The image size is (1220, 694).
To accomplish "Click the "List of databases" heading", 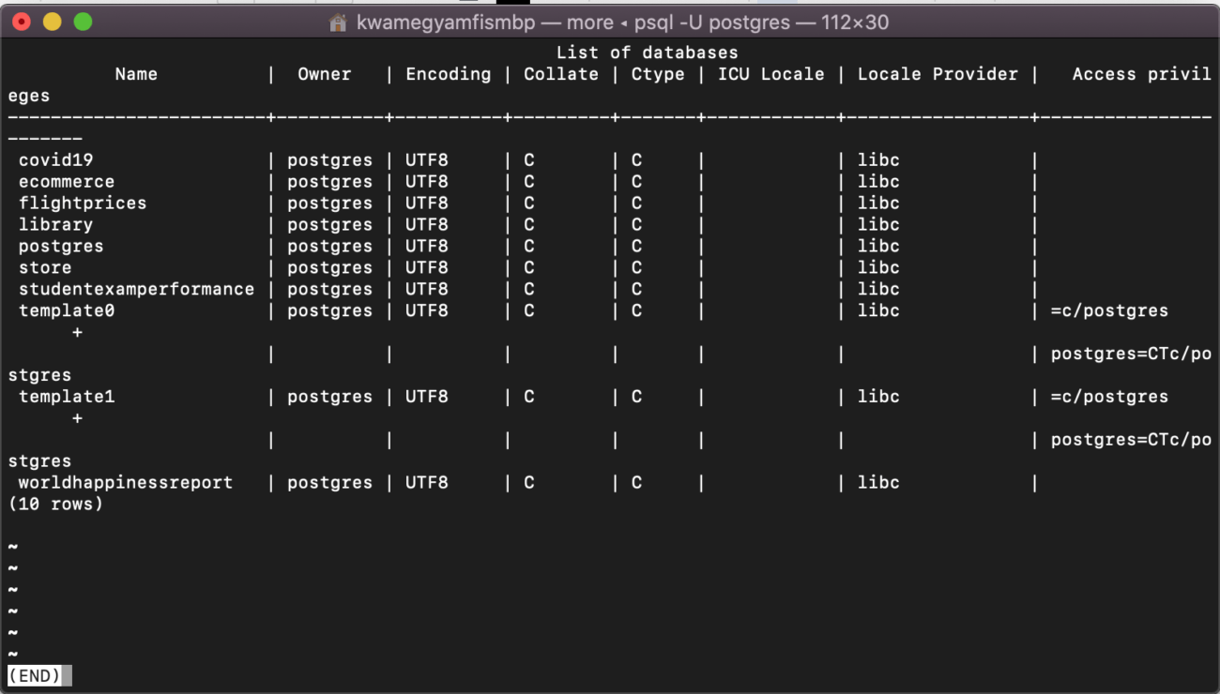I will (647, 53).
